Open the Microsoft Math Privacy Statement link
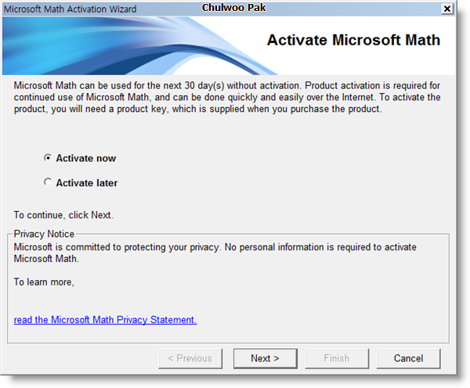470x388 pixels. 105,320
